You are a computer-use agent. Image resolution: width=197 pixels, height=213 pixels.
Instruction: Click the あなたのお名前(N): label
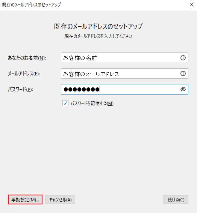click(x=27, y=58)
